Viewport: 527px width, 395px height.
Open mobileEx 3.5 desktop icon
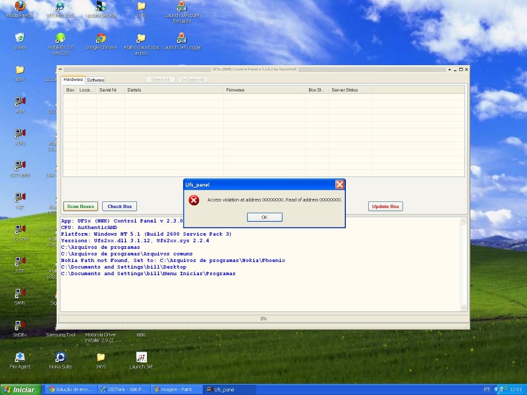click(61, 44)
